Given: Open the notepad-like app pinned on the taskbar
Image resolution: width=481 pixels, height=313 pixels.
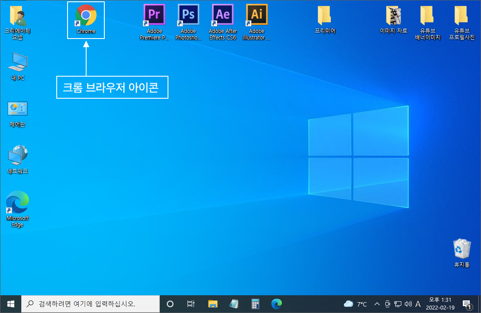Looking at the screenshot, I should [234, 304].
